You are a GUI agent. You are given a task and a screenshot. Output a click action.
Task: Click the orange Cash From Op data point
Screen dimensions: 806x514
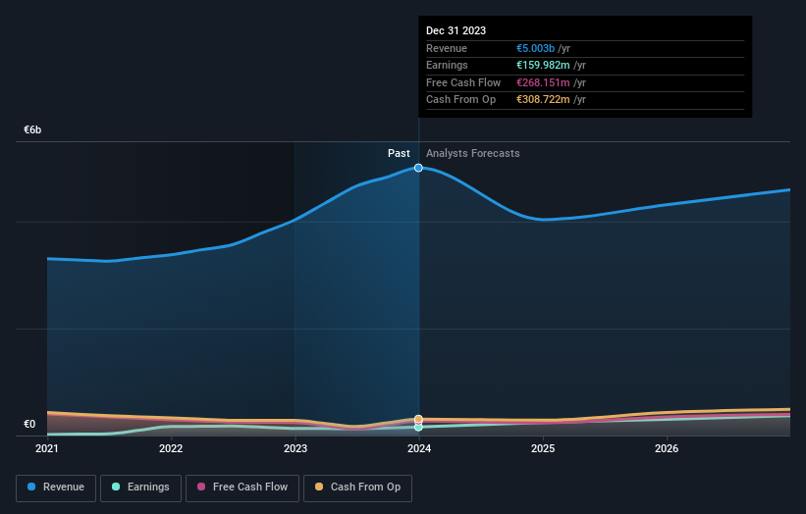pos(418,419)
